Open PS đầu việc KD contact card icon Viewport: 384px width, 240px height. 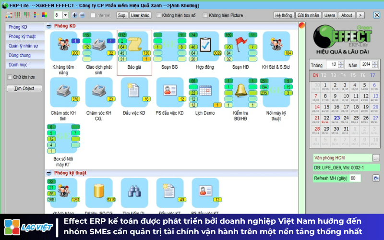(x=169, y=92)
